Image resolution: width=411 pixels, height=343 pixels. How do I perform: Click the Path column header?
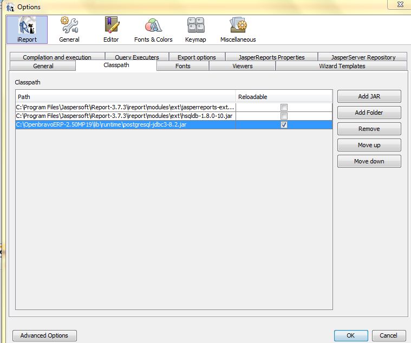[x=126, y=97]
